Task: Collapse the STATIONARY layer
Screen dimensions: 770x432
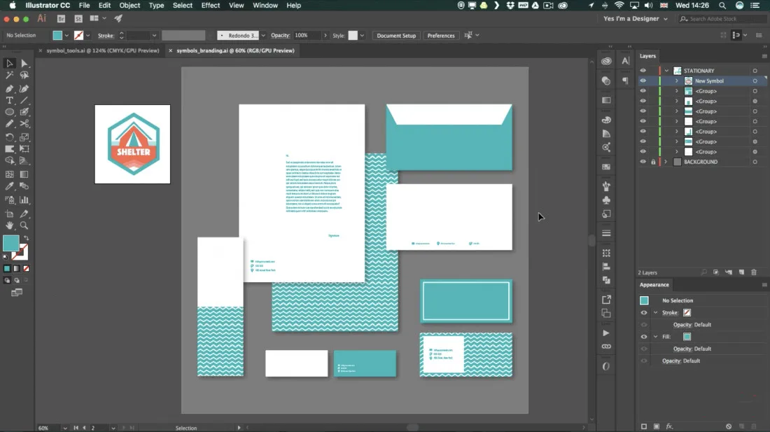Action: point(667,71)
